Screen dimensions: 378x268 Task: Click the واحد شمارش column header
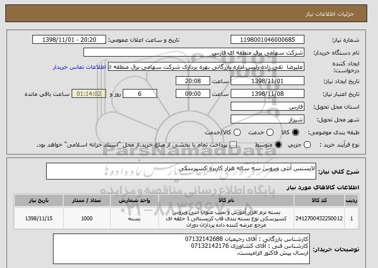click(135, 201)
